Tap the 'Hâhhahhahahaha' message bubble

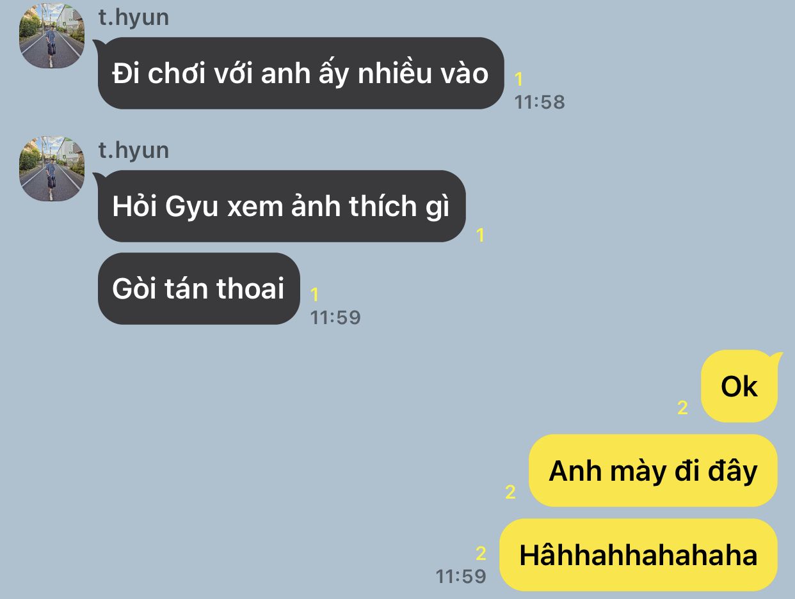[638, 555]
